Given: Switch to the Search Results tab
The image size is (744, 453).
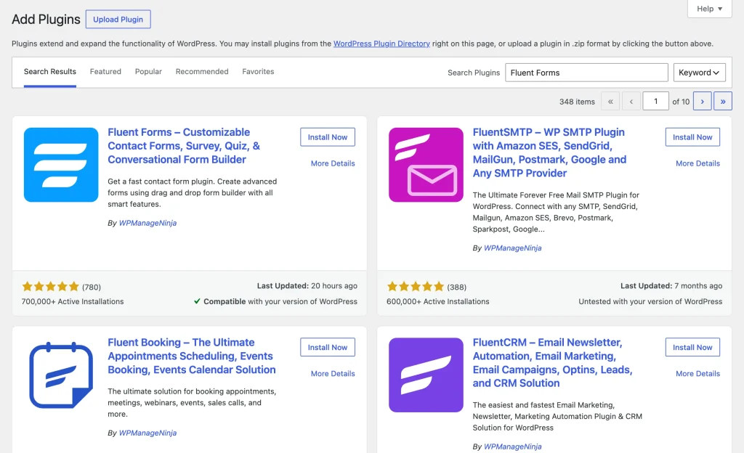Looking at the screenshot, I should (50, 72).
